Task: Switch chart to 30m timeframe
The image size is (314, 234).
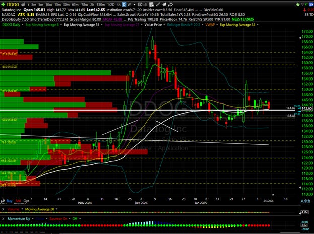Action: [x=66, y=5]
